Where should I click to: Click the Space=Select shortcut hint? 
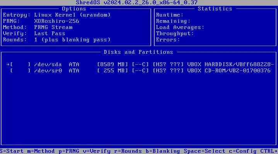coord(205,151)
